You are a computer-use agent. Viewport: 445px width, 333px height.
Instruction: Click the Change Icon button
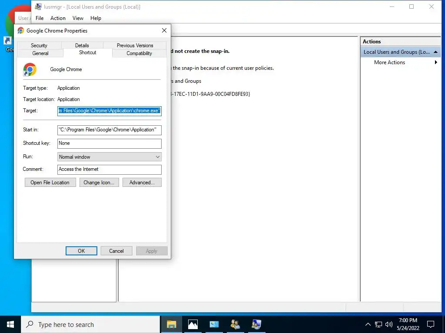(99, 183)
